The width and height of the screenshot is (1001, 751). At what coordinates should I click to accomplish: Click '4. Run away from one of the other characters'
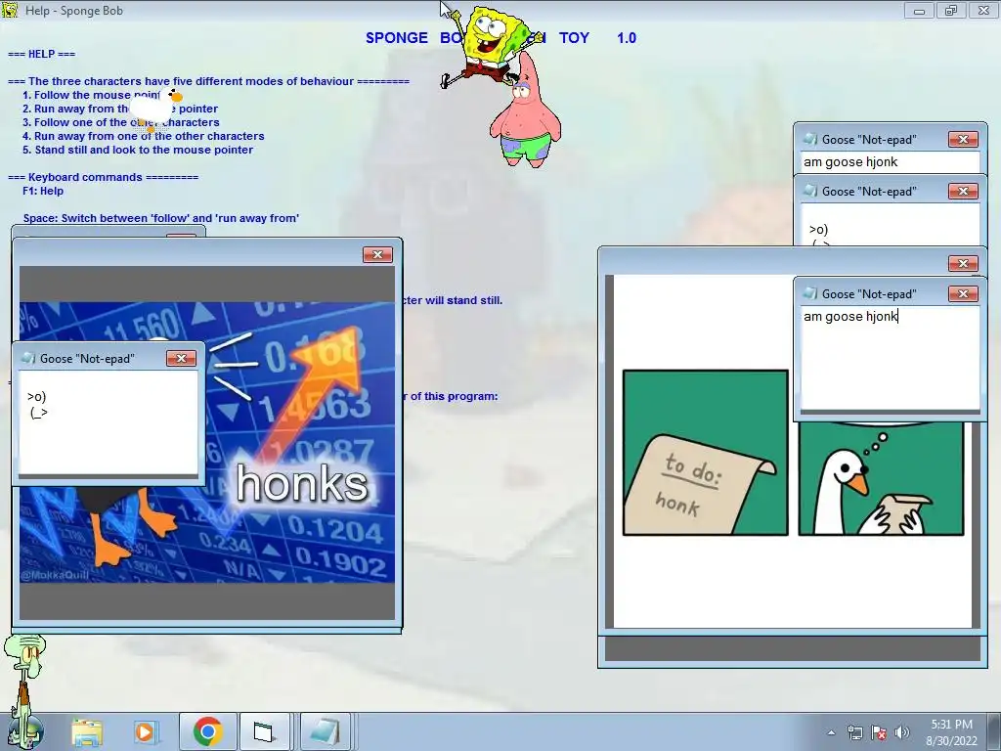(x=144, y=136)
